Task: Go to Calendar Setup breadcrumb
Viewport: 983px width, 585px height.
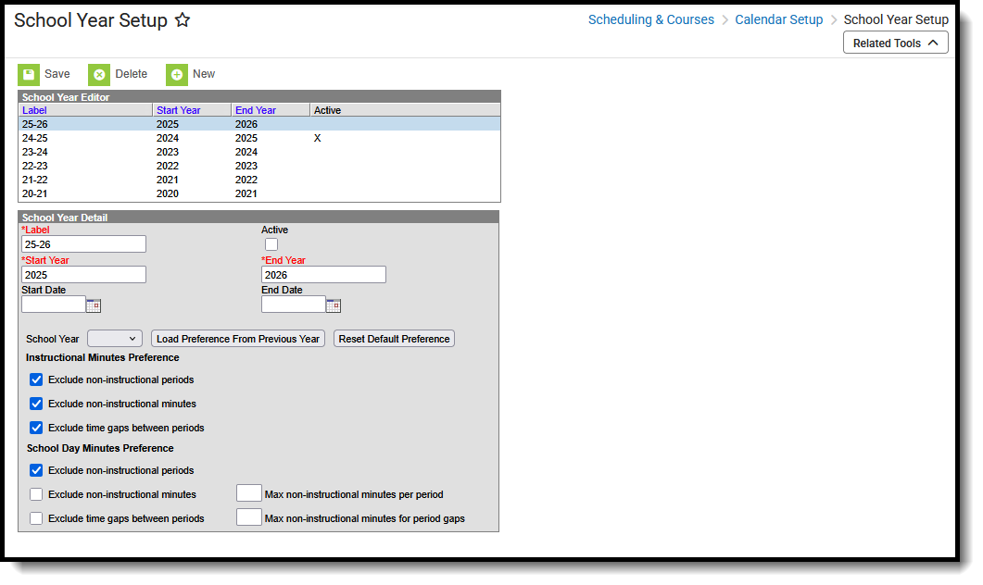Action: (x=778, y=20)
